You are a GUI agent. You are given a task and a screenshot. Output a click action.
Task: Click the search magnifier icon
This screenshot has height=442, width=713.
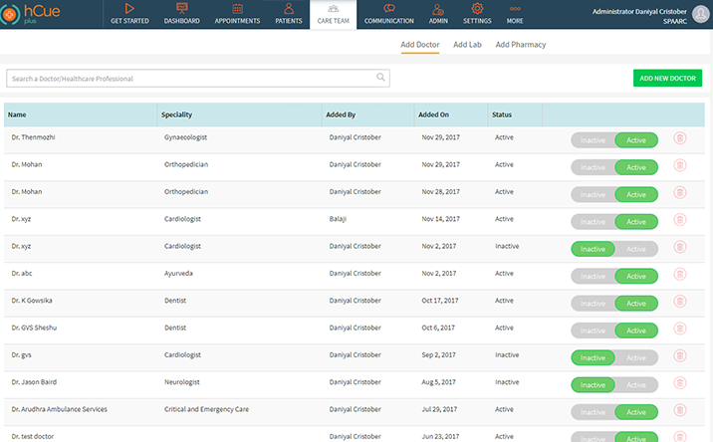click(380, 78)
